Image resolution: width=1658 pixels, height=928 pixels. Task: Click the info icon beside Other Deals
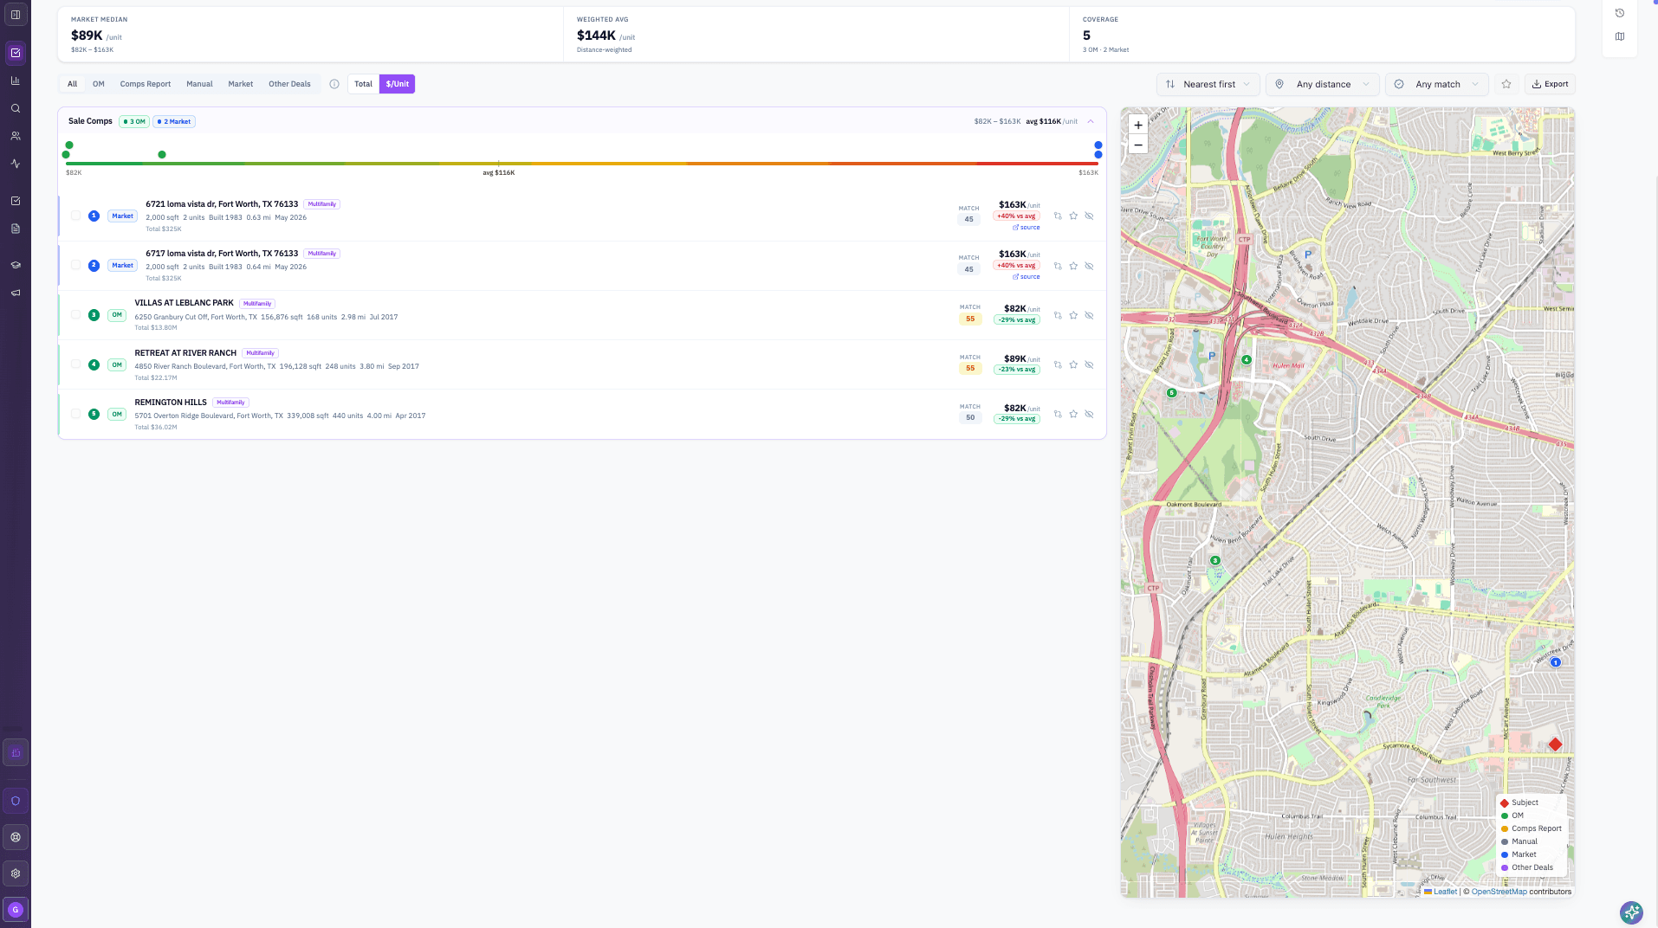334,84
